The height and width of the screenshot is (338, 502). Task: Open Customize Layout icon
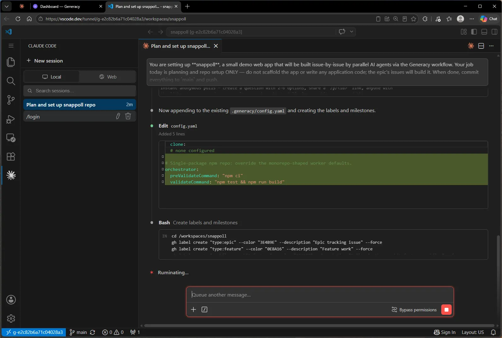pos(464,32)
